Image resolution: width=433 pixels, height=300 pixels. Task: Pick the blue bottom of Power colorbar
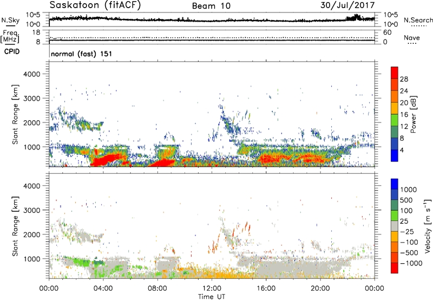(395, 155)
